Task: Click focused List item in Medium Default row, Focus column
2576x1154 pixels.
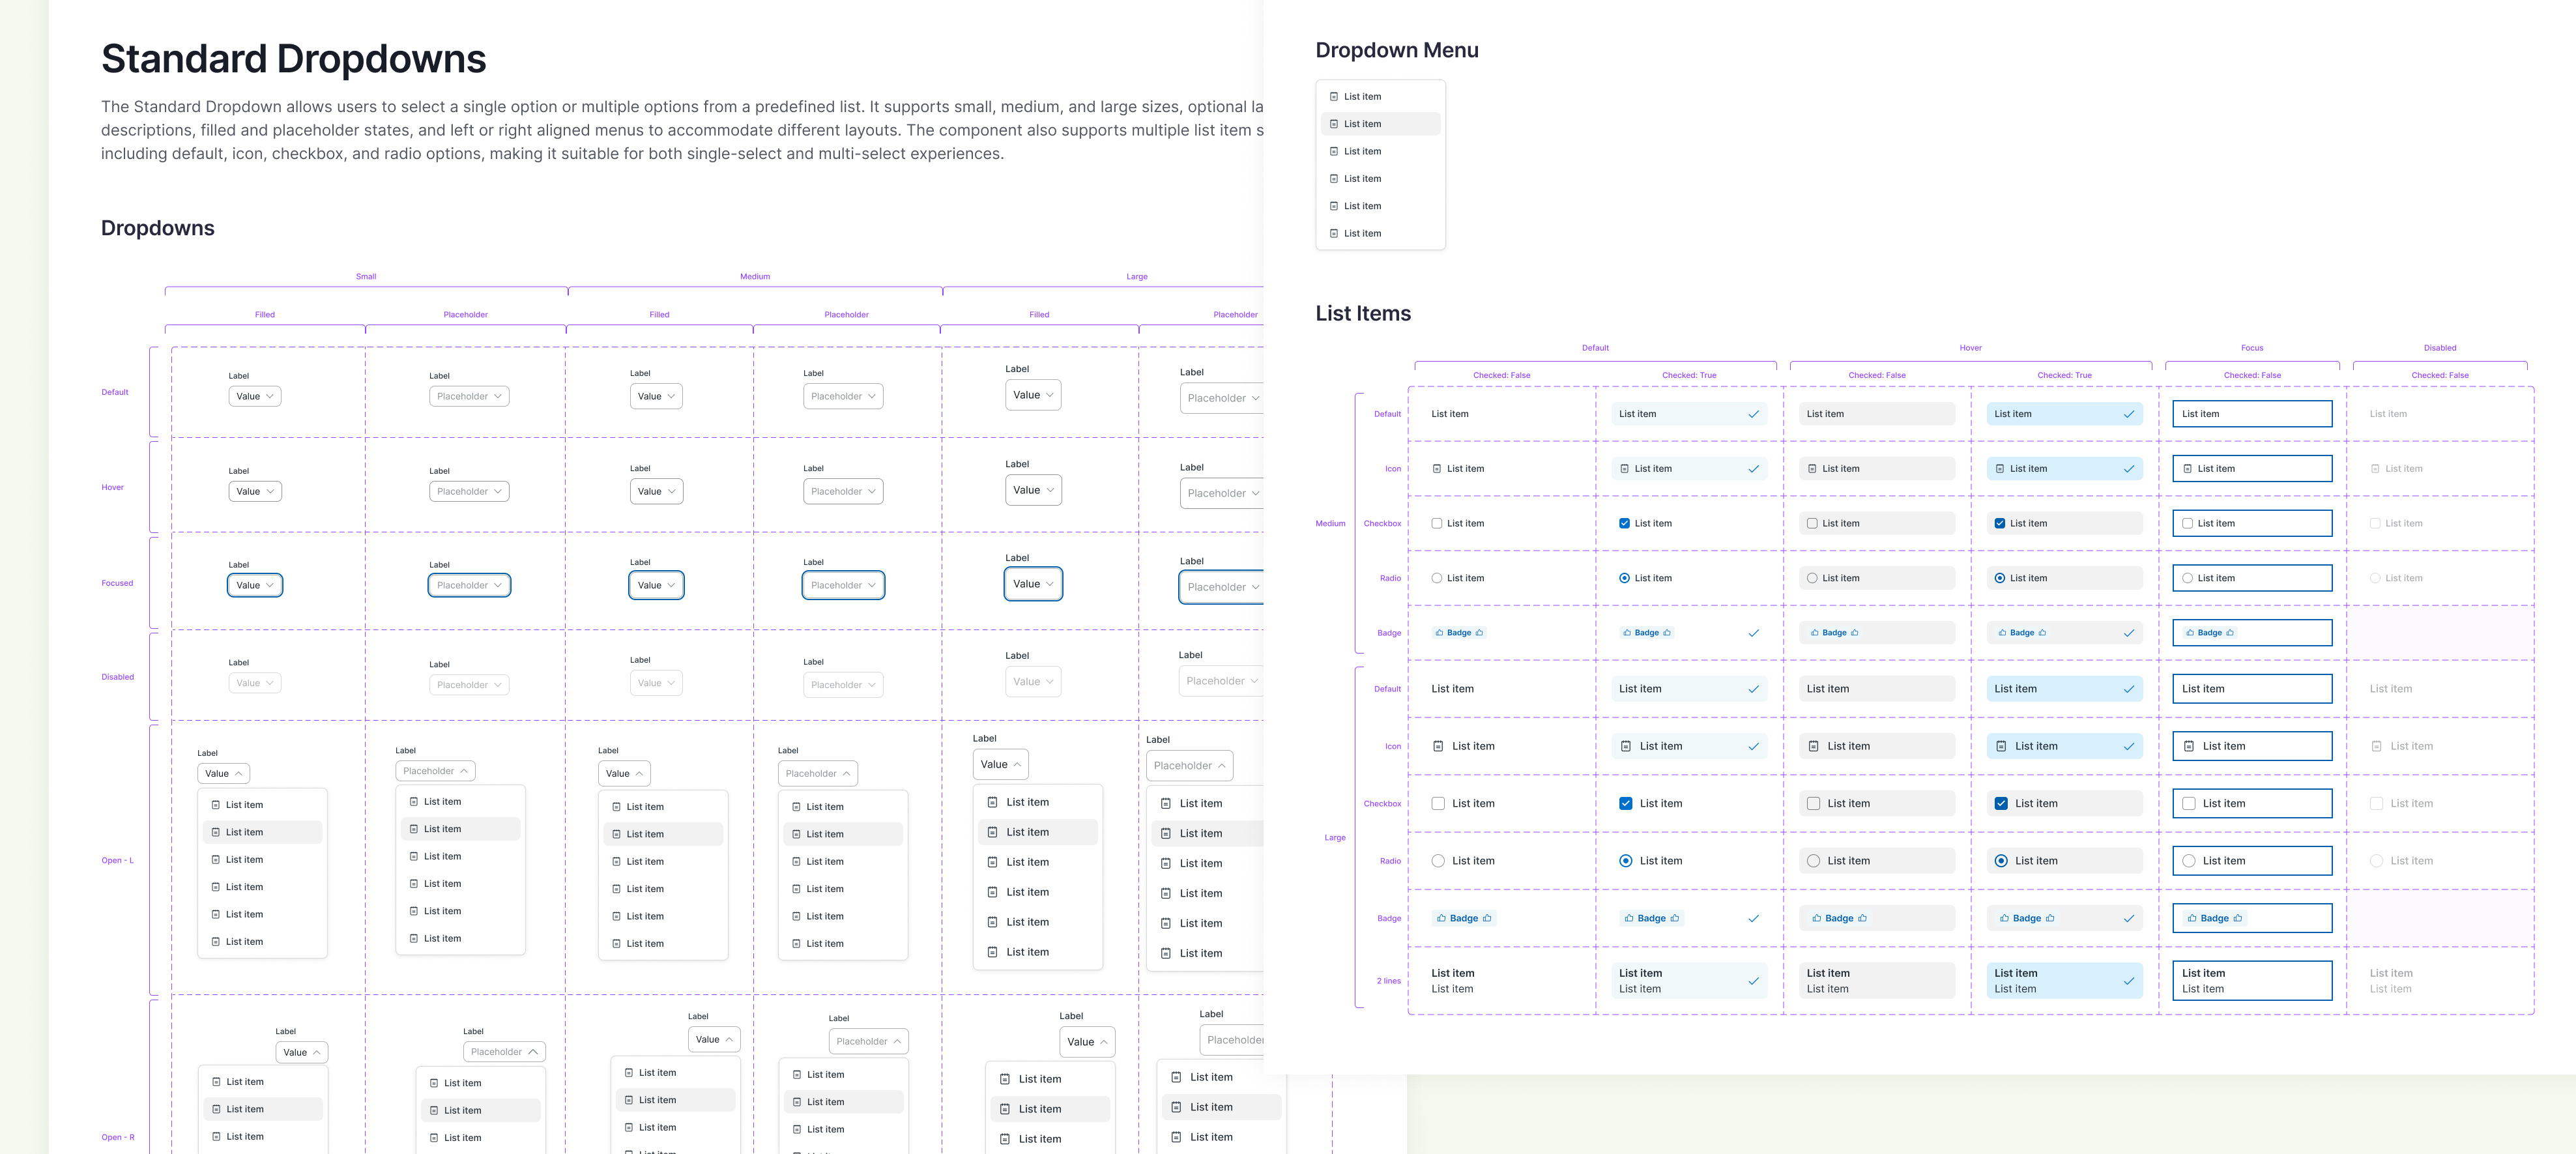Action: coord(2252,414)
